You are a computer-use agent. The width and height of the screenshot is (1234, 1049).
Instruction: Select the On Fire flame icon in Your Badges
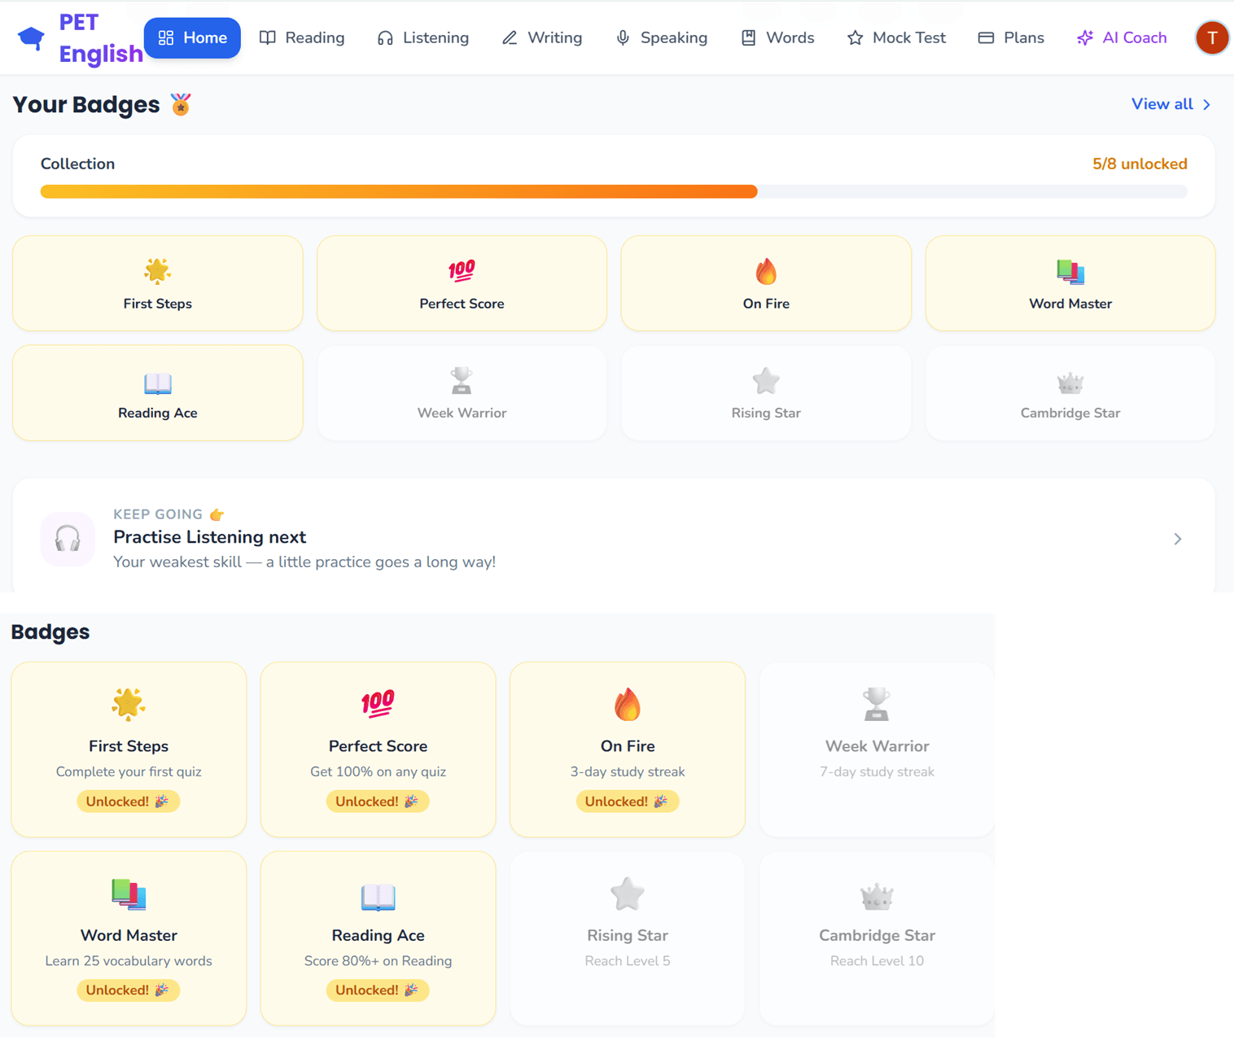766,271
